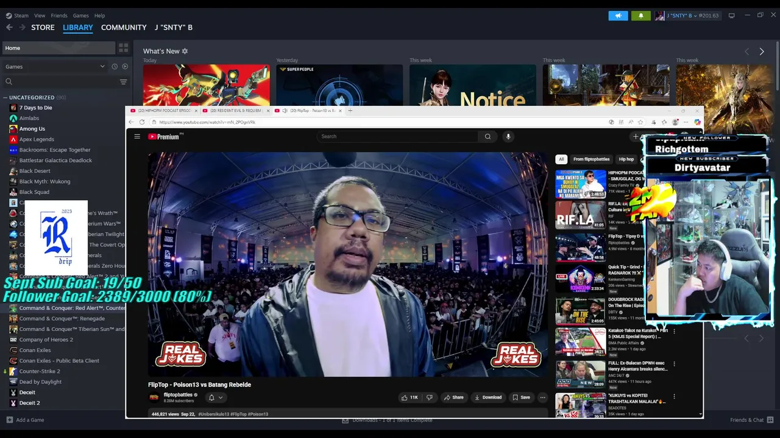Viewport: 780px width, 438px height.
Task: Go back in the browser
Action: point(132,122)
